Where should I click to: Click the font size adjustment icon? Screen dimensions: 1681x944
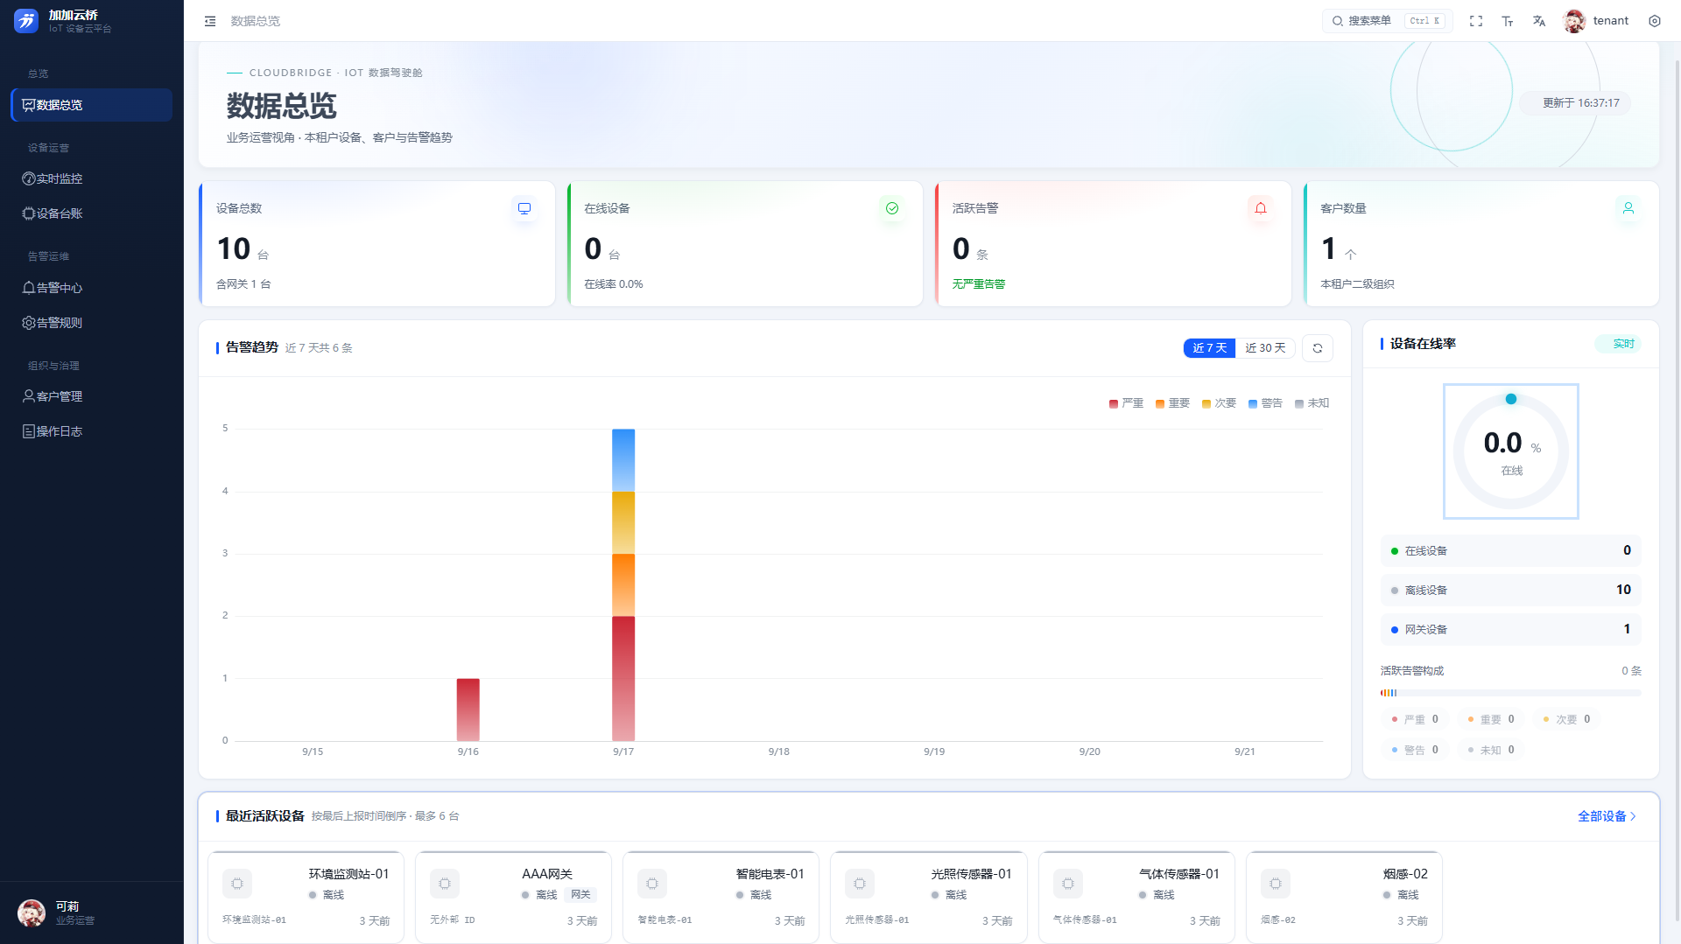click(x=1508, y=21)
